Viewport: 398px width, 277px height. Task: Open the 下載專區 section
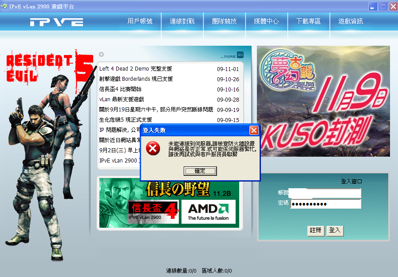308,22
